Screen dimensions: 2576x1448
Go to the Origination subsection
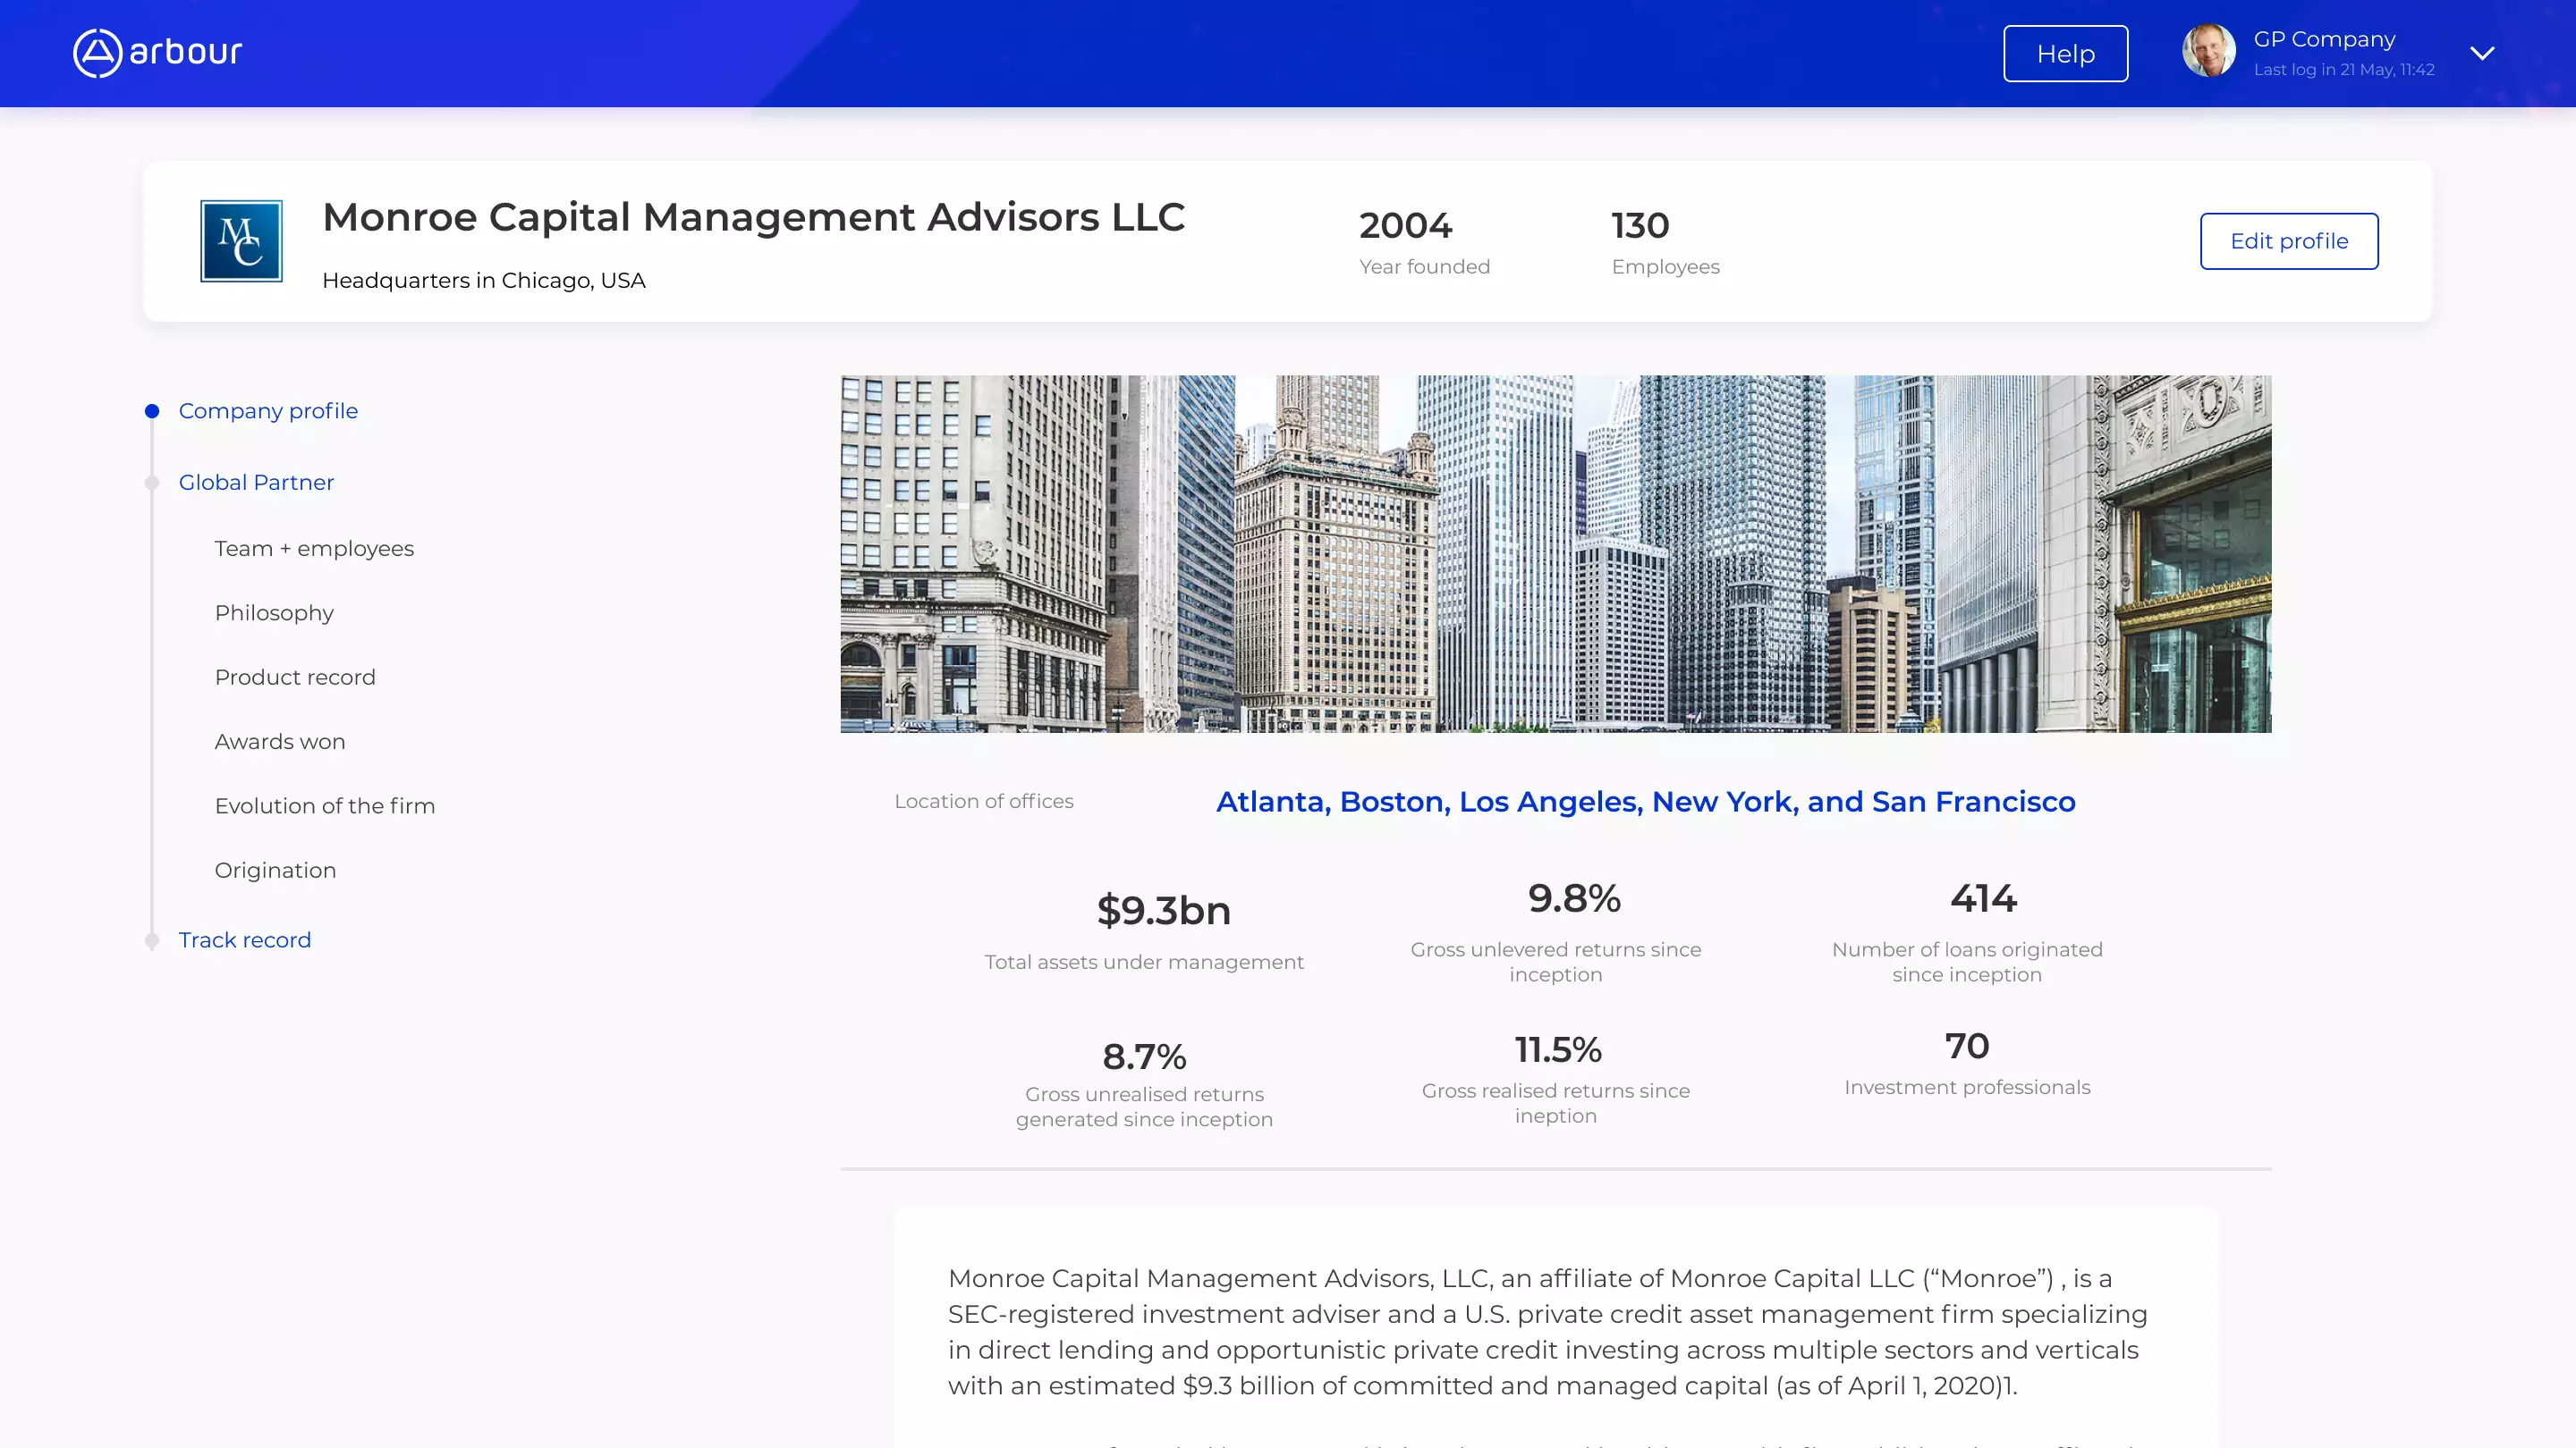tap(275, 871)
